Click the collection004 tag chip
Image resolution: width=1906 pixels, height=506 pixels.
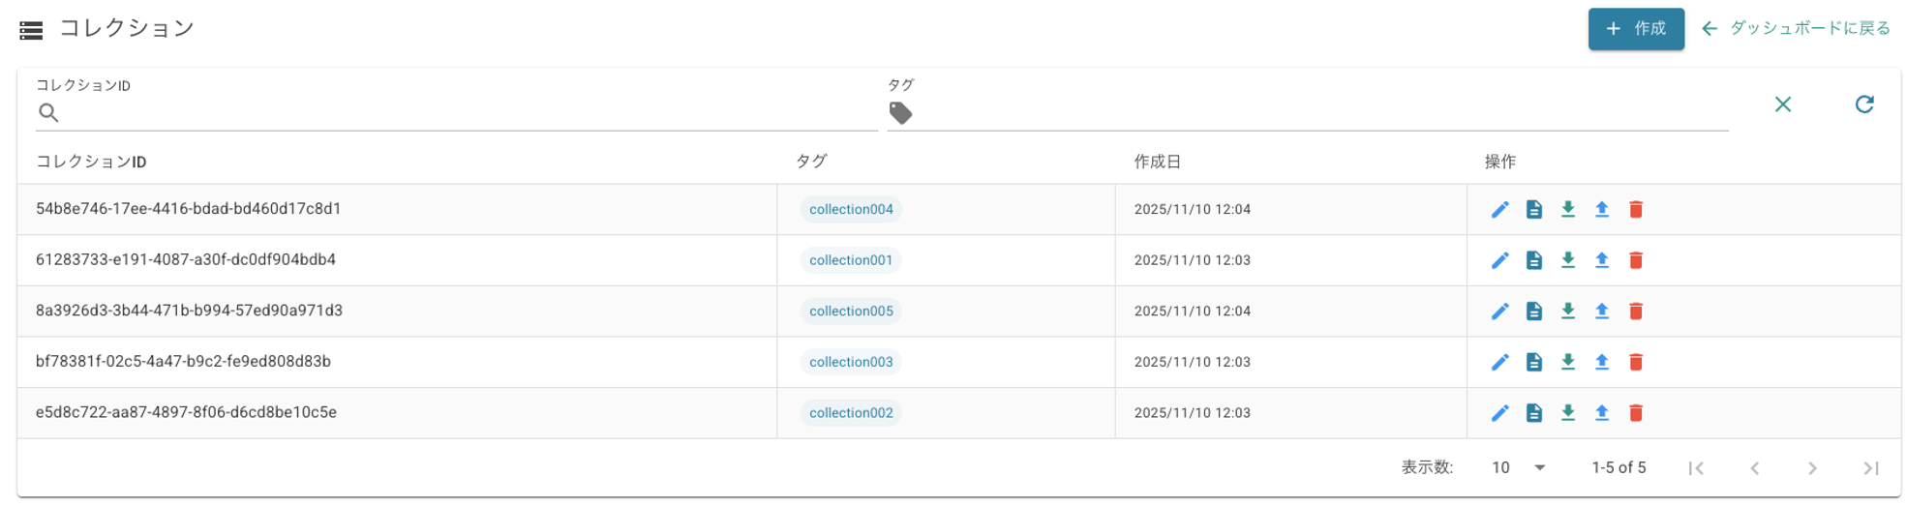851,210
